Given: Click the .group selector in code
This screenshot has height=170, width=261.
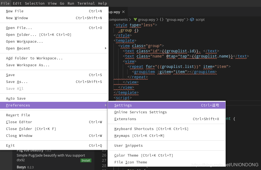Looking at the screenshot, I should (x=125, y=30).
